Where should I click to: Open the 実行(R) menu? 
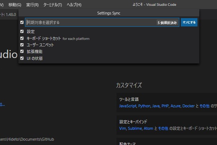(x=33, y=5)
